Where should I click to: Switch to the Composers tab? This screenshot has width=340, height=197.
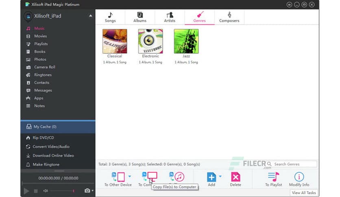229,17
